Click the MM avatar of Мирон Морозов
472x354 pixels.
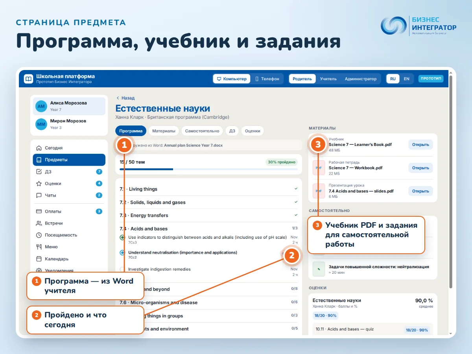[x=41, y=124]
